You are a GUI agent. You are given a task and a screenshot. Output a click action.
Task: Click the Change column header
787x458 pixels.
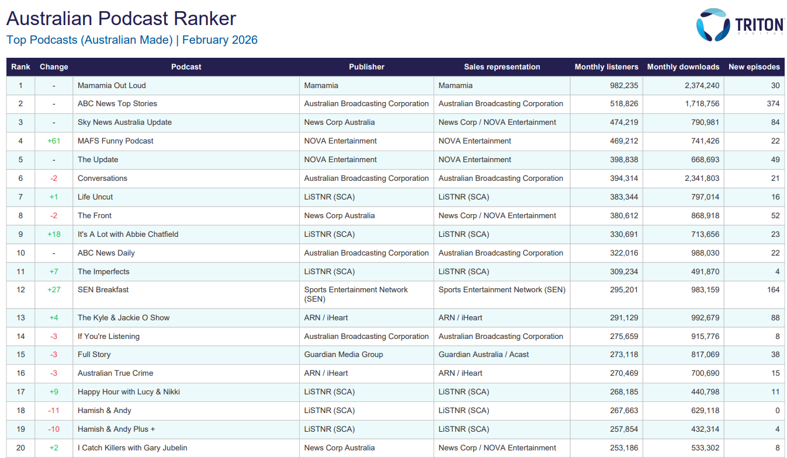[x=54, y=67]
